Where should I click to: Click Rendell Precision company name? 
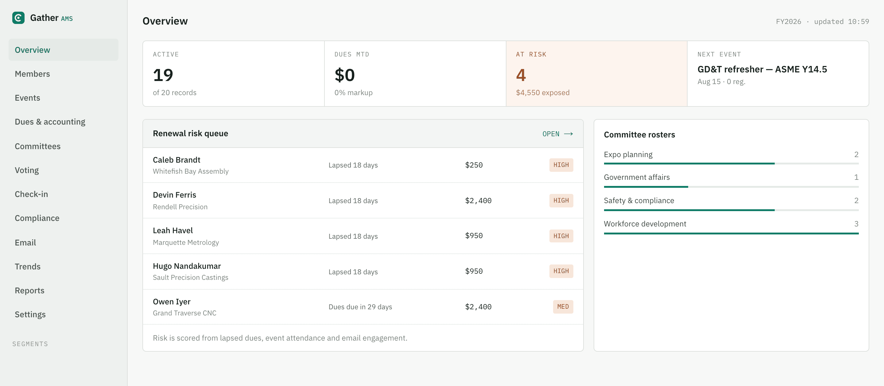pos(180,207)
